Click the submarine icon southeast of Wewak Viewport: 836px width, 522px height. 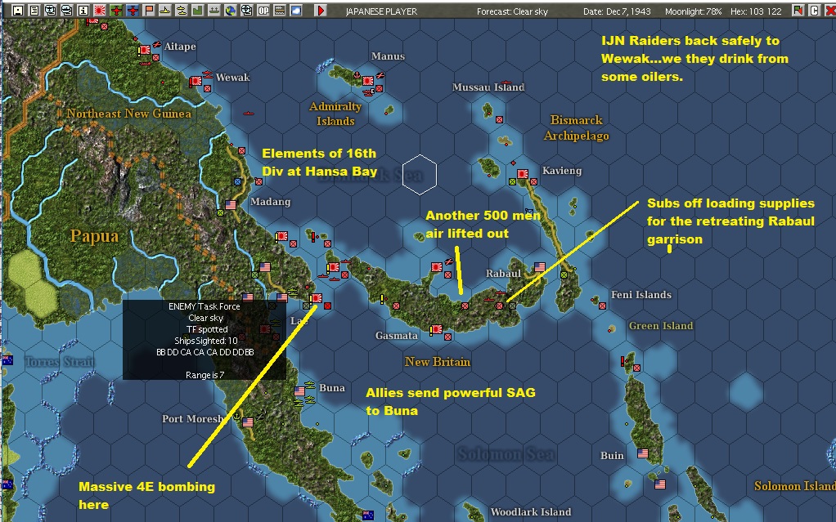(249, 114)
